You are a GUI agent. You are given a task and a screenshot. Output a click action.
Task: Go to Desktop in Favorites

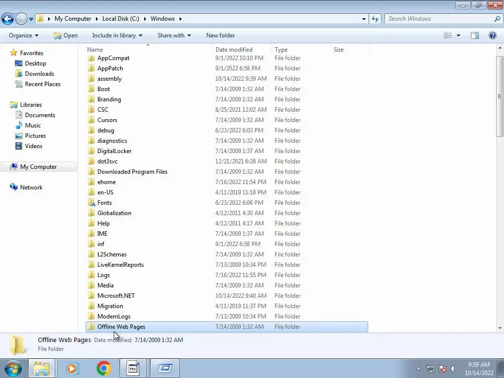(x=35, y=63)
